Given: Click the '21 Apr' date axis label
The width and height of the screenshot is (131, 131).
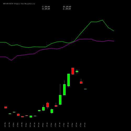Looking at the screenshot, I should (x=72, y=125).
